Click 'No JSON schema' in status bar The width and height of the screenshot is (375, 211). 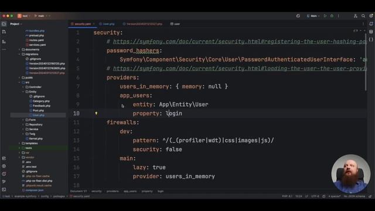click(x=354, y=196)
